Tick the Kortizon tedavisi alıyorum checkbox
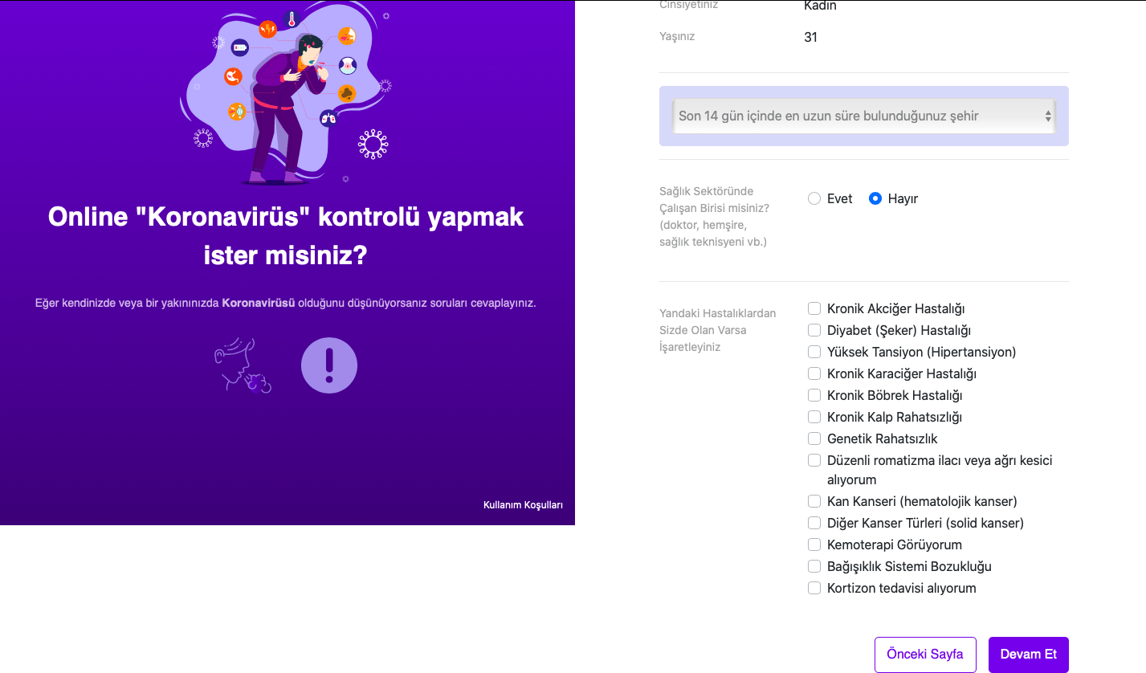Image resolution: width=1146 pixels, height=673 pixels. pos(814,588)
